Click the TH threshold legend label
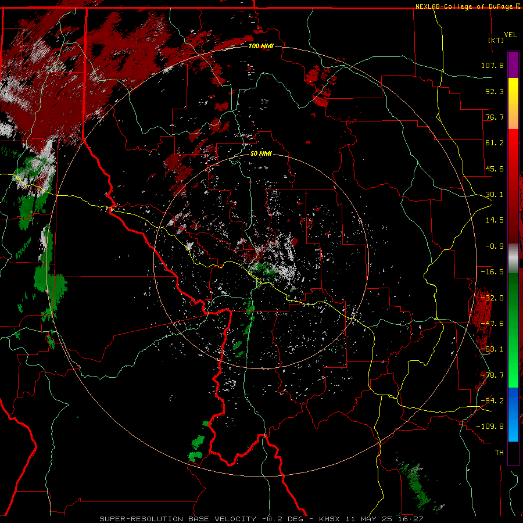Screen dimensions: 523x523 [499, 453]
